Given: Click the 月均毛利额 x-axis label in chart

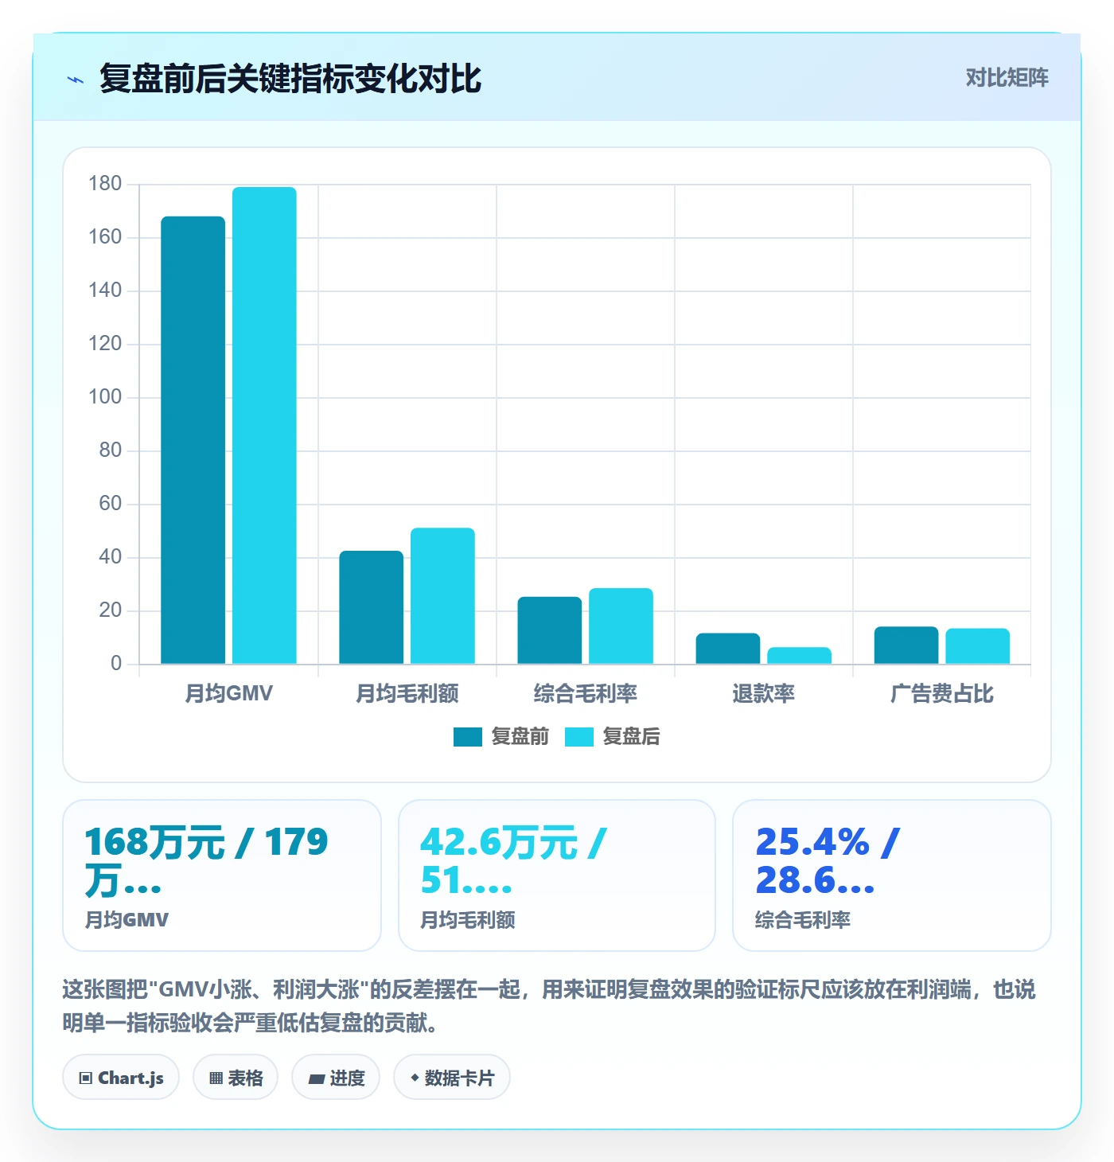Looking at the screenshot, I should (x=407, y=693).
